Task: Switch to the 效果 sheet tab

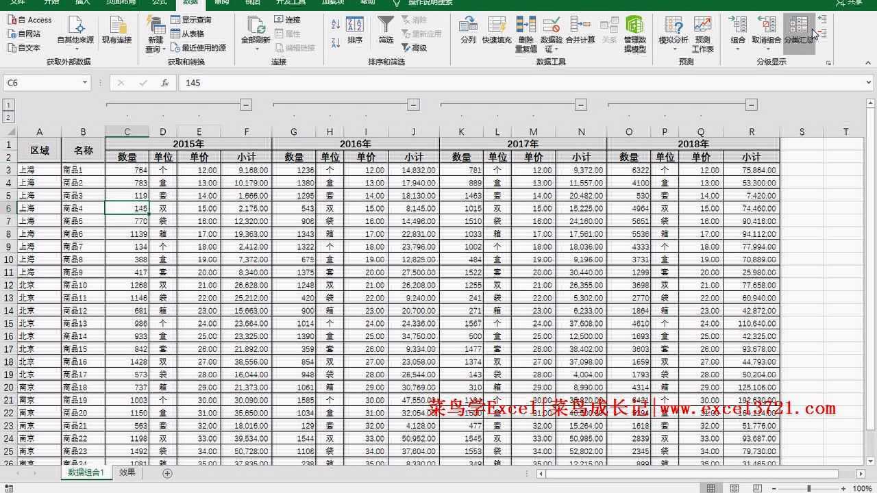Action: point(127,472)
